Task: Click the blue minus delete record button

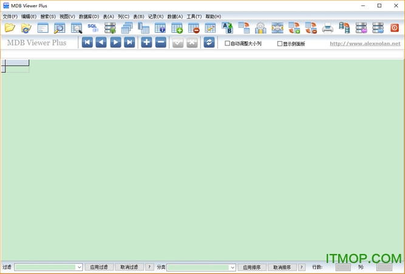Action: coord(161,43)
